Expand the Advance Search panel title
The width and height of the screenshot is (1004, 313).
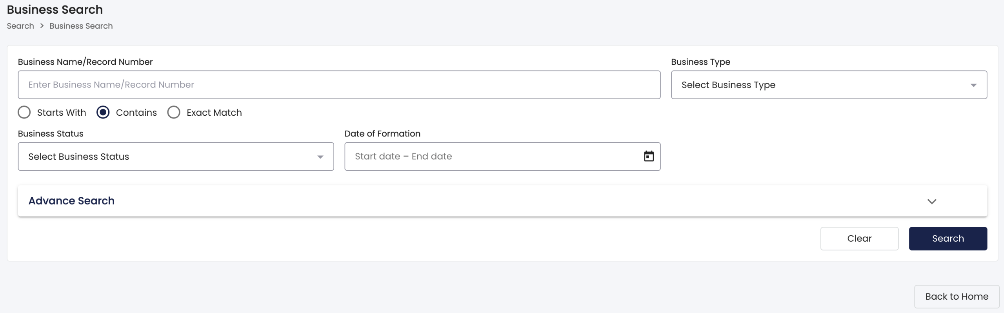coord(71,201)
